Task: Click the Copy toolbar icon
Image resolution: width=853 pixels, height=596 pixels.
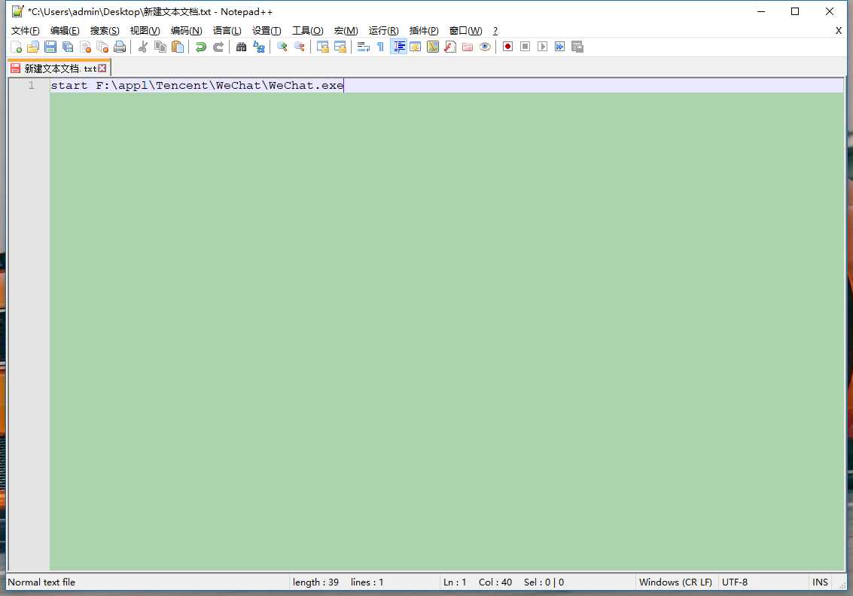Action: coord(160,47)
